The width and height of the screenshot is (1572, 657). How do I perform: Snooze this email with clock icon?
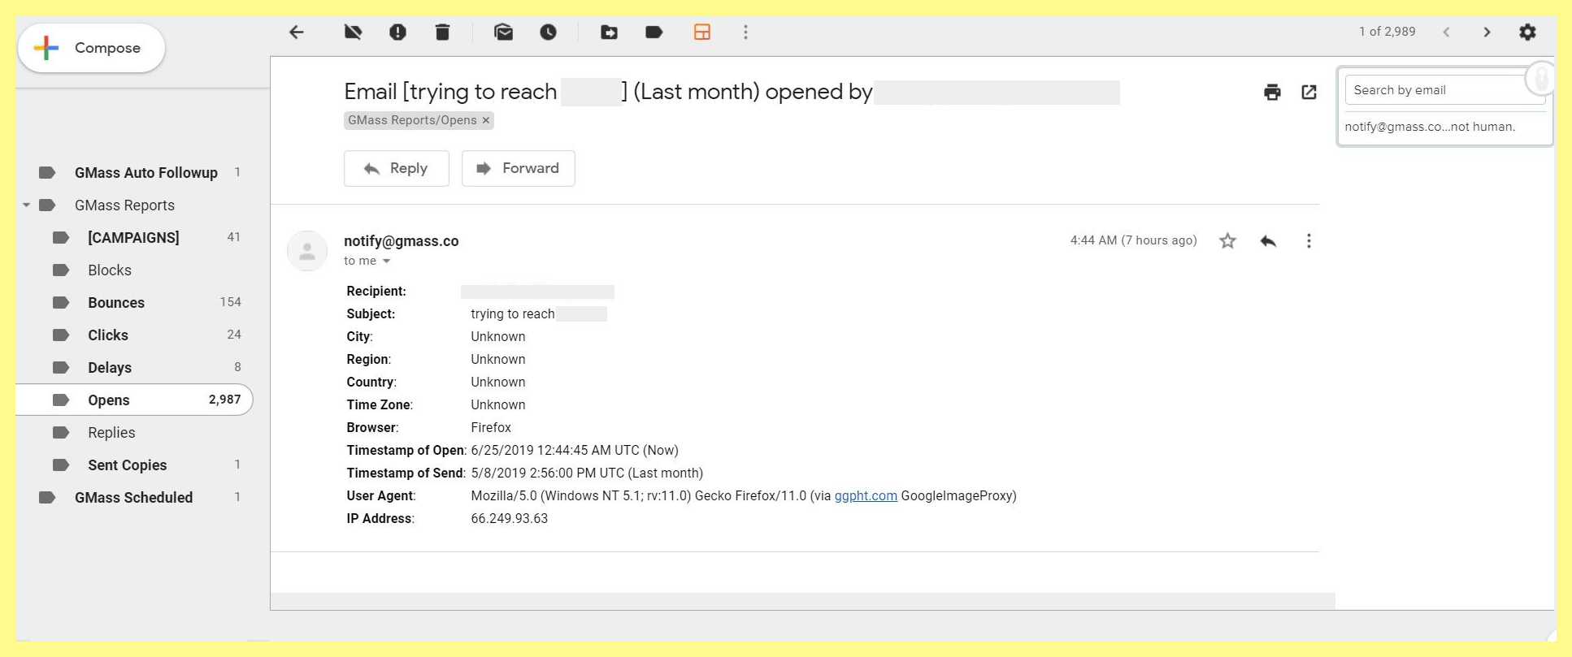549,32
